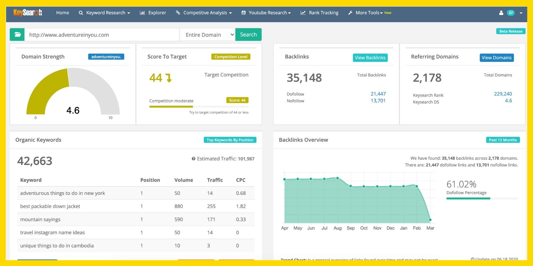The width and height of the screenshot is (533, 266).
Task: Click the Keyword column header
Action: click(31, 180)
